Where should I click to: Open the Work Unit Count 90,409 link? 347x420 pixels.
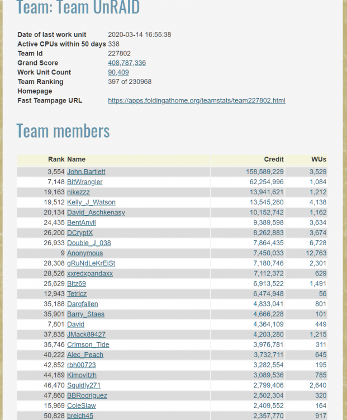(118, 72)
